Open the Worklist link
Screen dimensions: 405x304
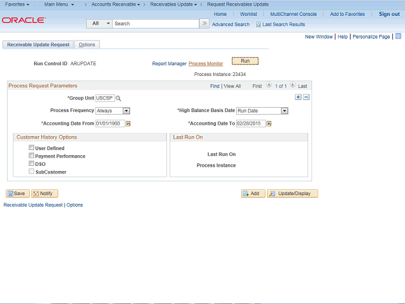pyautogui.click(x=248, y=14)
